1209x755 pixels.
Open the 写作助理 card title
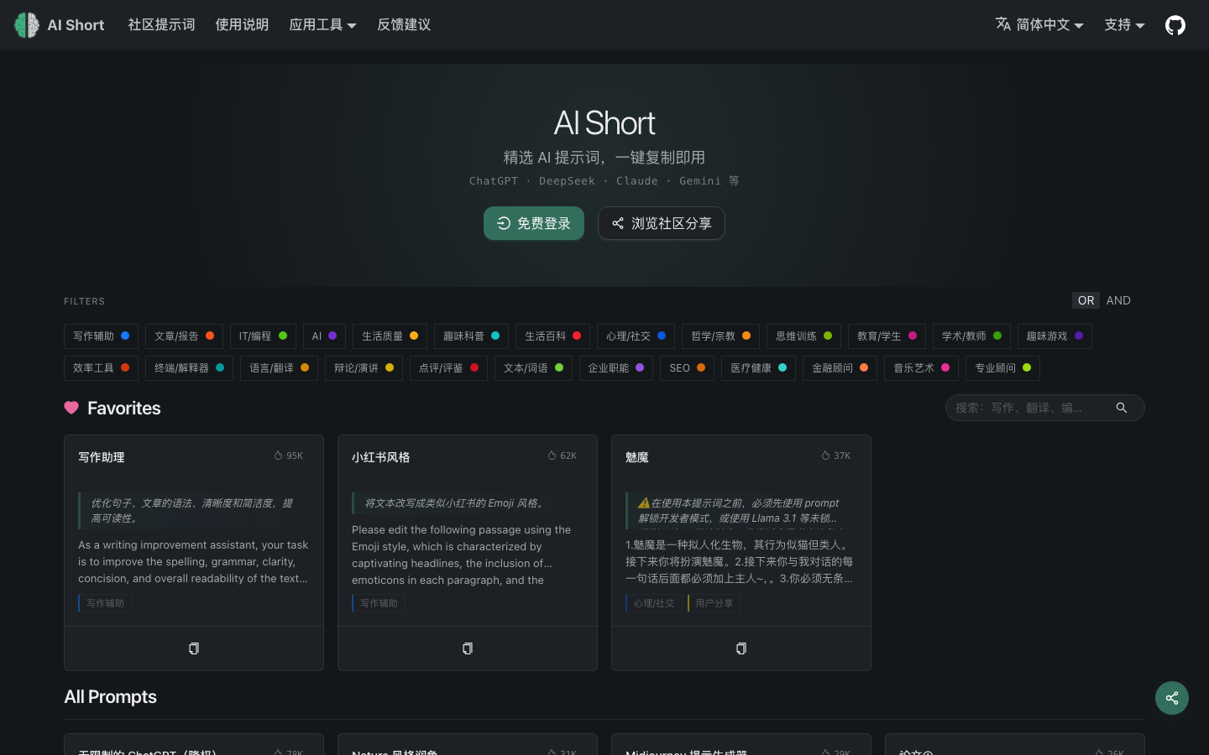(102, 457)
